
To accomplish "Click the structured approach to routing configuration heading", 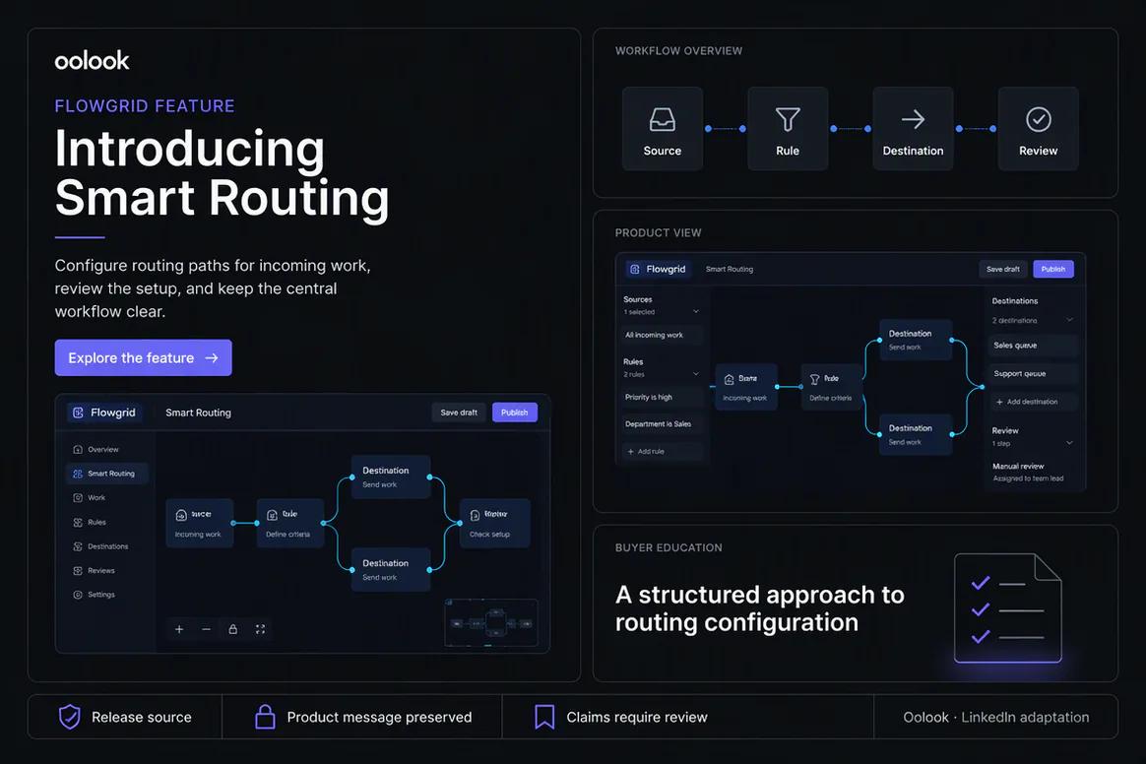I will point(760,608).
